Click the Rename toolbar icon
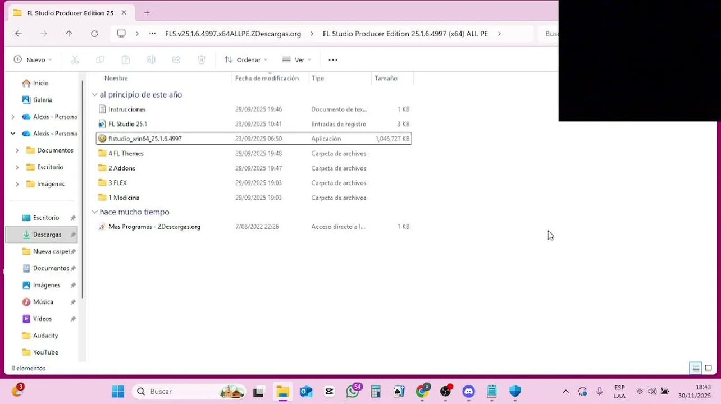The height and width of the screenshot is (404, 721). [150, 59]
